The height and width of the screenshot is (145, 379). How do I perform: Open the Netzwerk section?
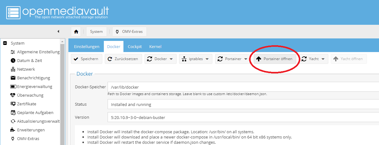click(26, 69)
